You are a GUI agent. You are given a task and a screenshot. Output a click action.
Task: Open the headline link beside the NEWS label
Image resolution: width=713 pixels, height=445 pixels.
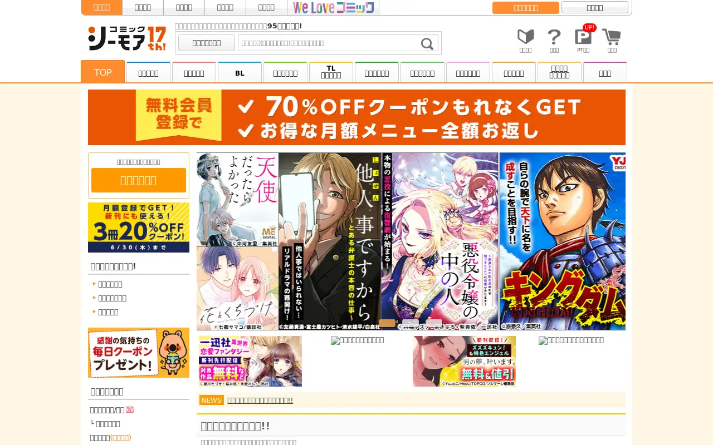click(x=260, y=400)
